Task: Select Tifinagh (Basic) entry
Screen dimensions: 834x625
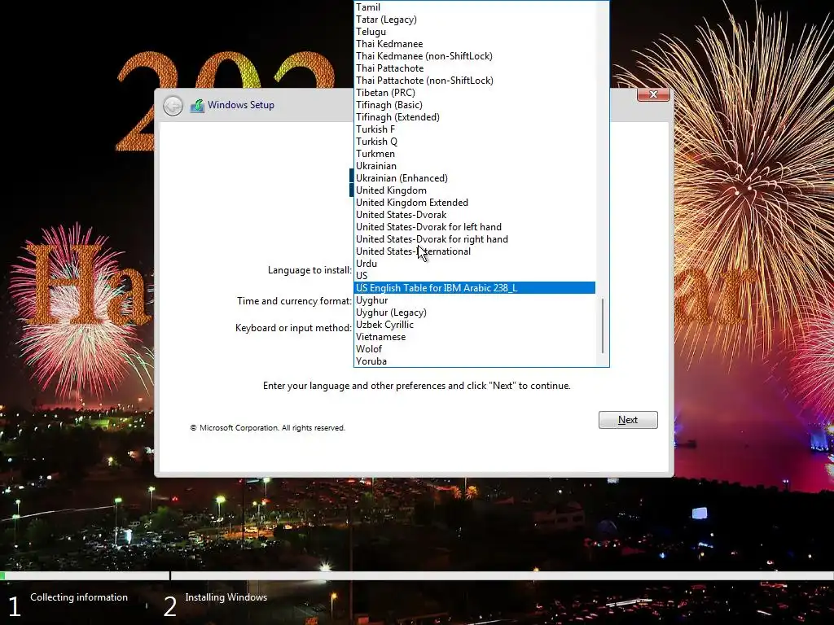Action: [x=475, y=105]
